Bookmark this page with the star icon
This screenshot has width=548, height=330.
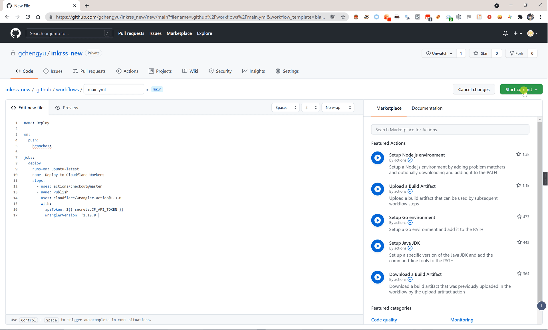pos(343,17)
